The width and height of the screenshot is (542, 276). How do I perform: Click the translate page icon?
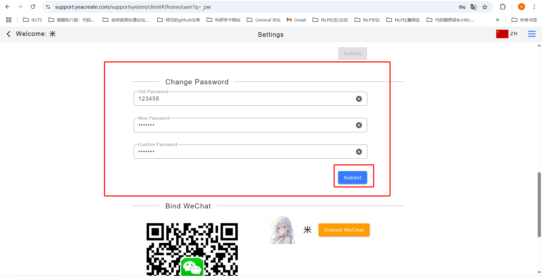[473, 7]
